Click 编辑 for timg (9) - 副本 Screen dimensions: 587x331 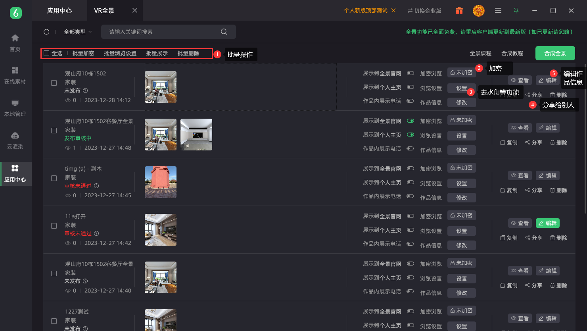(x=548, y=175)
